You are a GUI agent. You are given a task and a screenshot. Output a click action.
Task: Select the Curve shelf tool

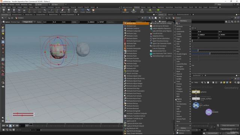[x=45, y=10]
